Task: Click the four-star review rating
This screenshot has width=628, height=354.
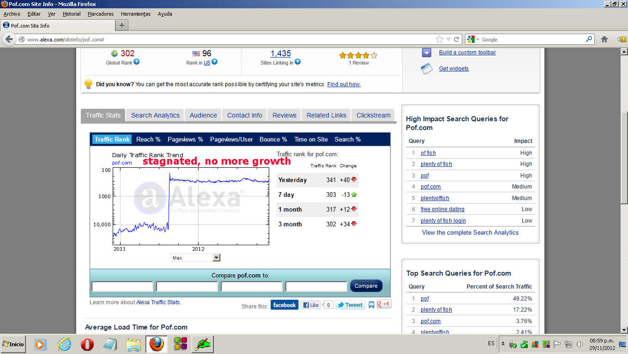Action: point(358,55)
